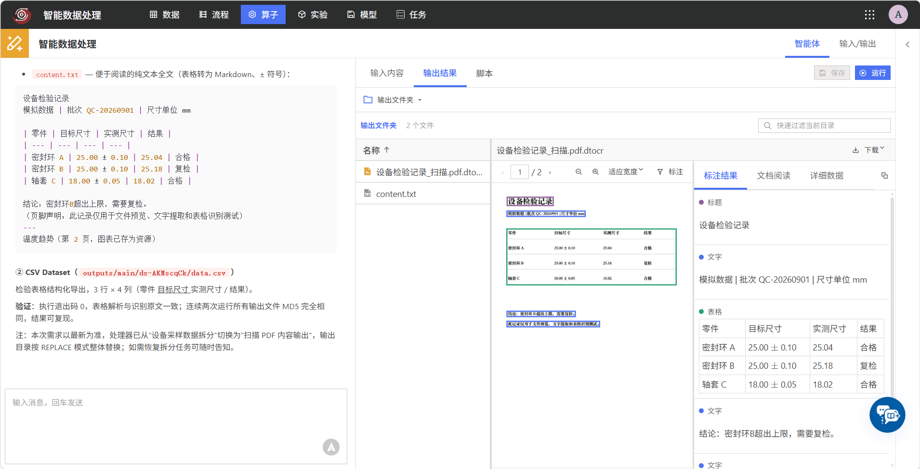Image resolution: width=920 pixels, height=469 pixels.
Task: Sort files by 名称 column arrow
Action: click(x=387, y=150)
